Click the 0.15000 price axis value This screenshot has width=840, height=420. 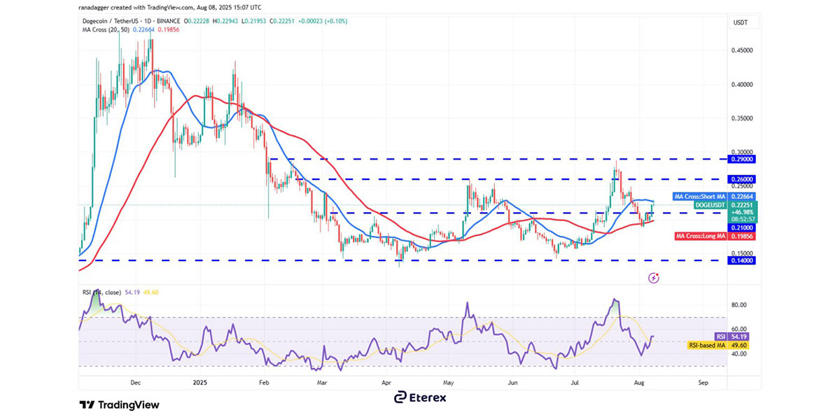click(x=741, y=254)
